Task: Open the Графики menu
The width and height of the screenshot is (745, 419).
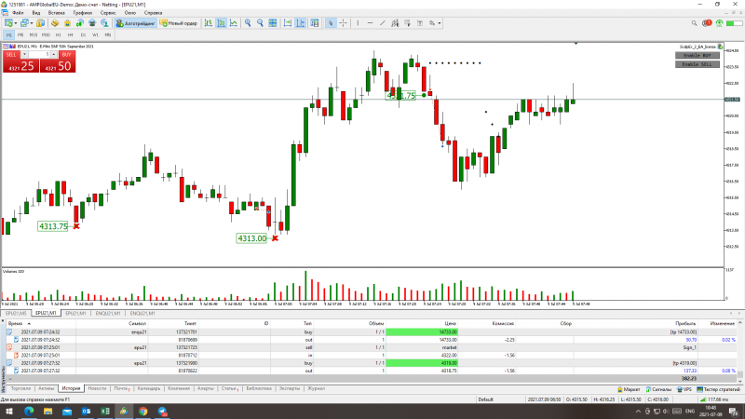Action: 83,13
